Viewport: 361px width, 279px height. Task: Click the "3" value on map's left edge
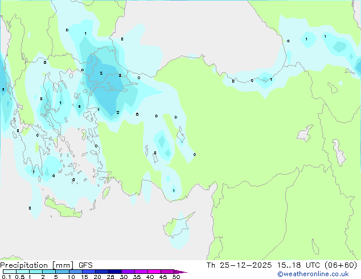[3, 89]
